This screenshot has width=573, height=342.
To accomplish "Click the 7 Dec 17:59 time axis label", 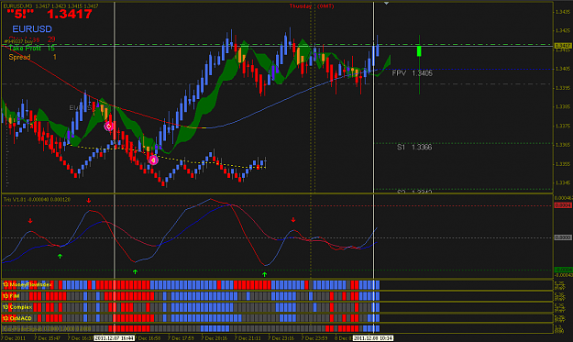I will click(181, 338).
